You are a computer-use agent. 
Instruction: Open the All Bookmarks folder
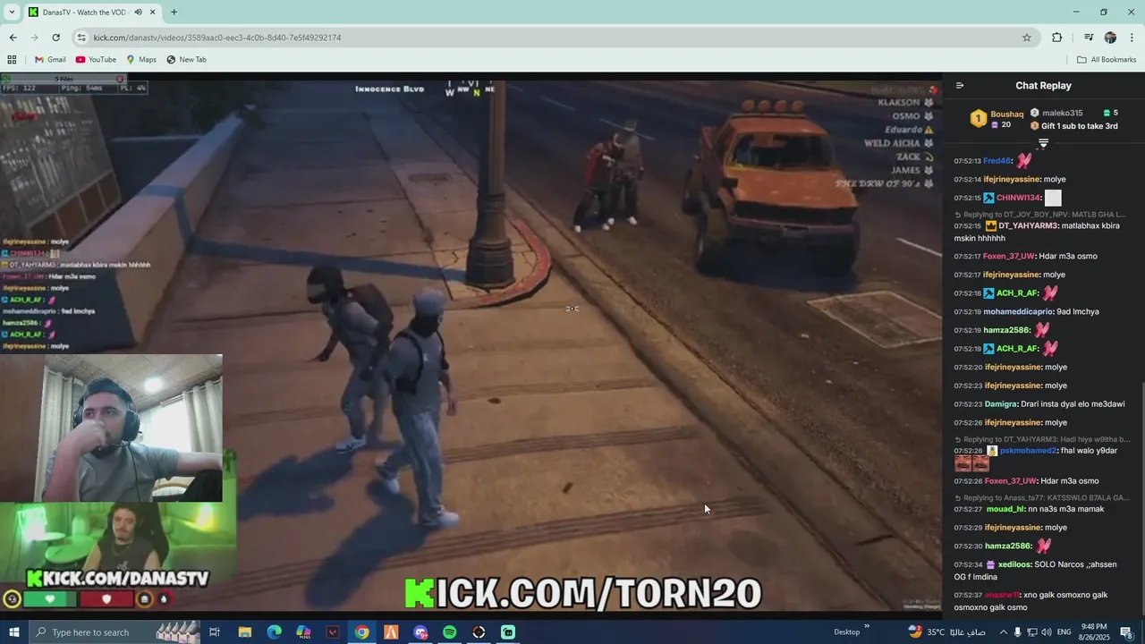[x=1107, y=60]
